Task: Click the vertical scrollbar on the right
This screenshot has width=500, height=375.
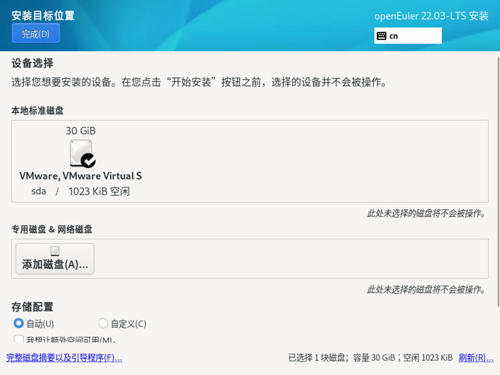Action: click(x=498, y=182)
